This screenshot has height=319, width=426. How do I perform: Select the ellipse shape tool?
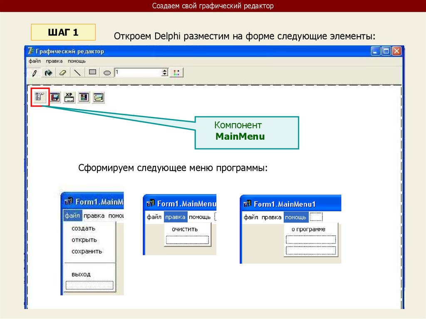pyautogui.click(x=107, y=73)
